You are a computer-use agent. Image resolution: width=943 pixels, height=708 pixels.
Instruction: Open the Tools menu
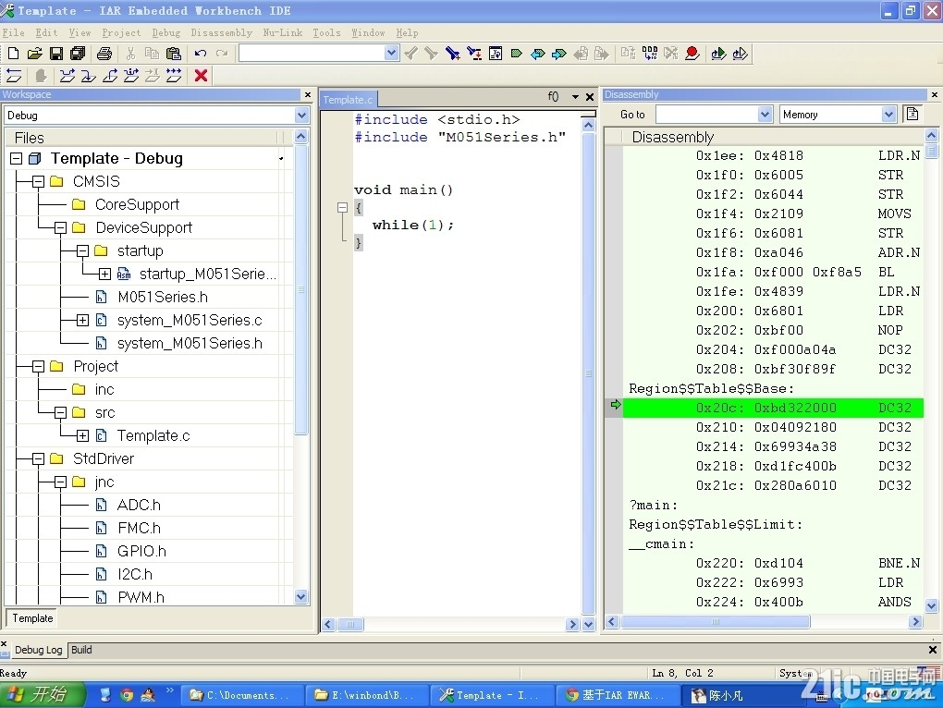coord(326,32)
